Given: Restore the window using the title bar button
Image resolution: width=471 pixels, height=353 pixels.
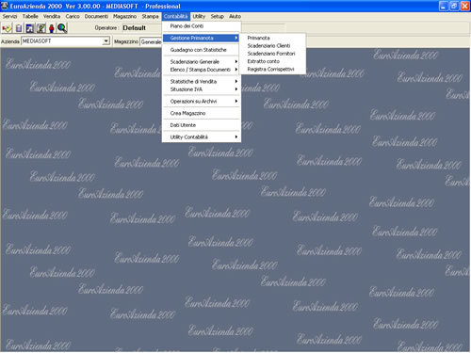Looking at the screenshot, I should click(x=454, y=6).
